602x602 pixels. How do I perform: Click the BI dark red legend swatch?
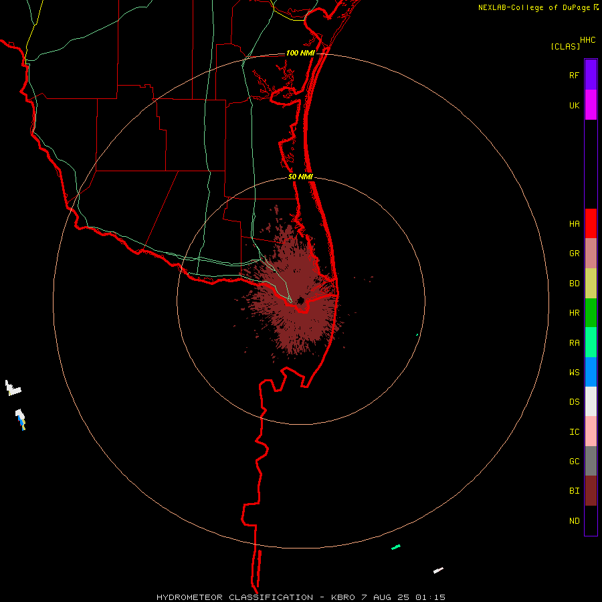pos(591,491)
